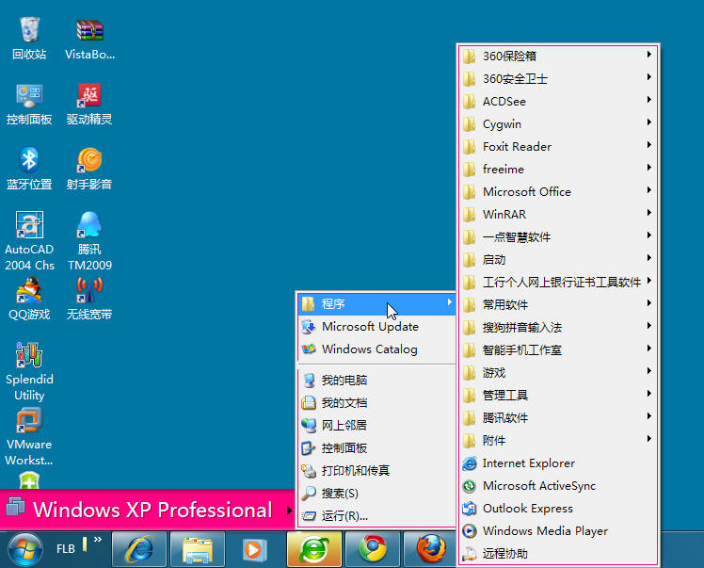Screen dimensions: 704x568
Task: Open the QQ游戏 desktop shortcut
Action: coord(29,299)
